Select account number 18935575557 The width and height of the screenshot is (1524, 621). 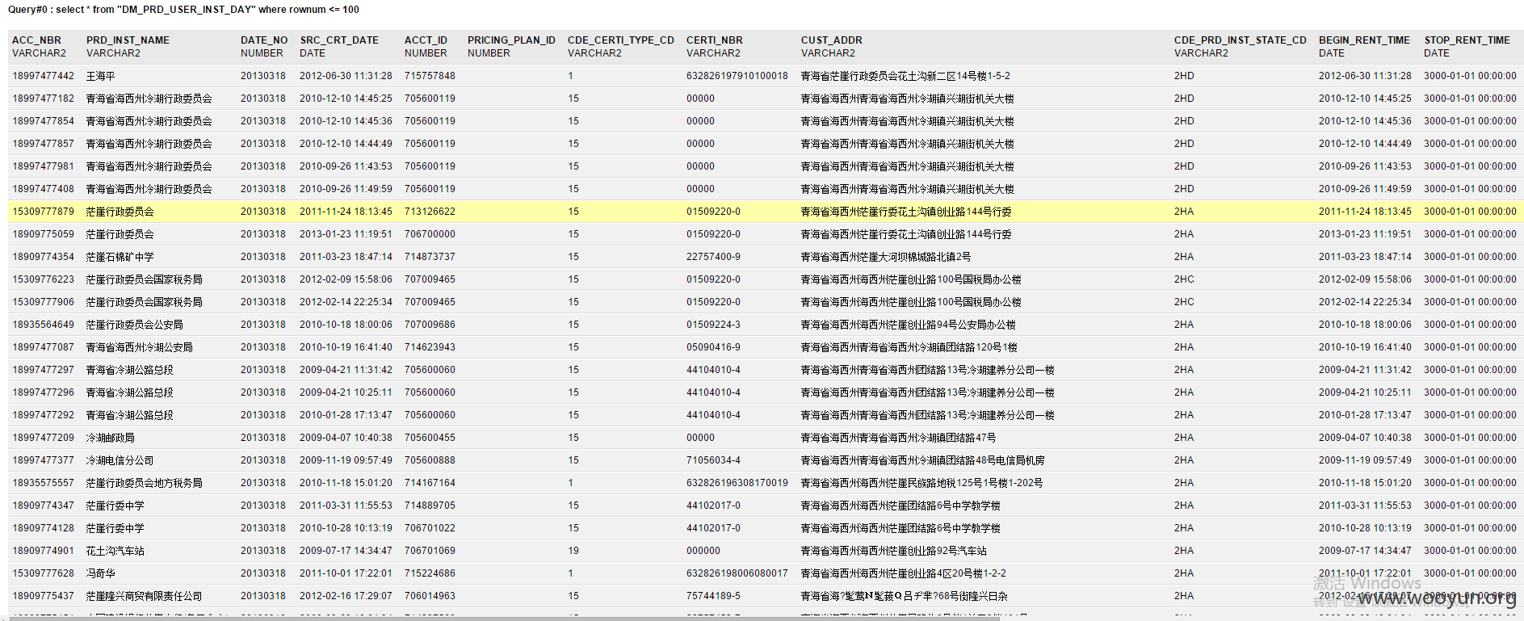43,483
